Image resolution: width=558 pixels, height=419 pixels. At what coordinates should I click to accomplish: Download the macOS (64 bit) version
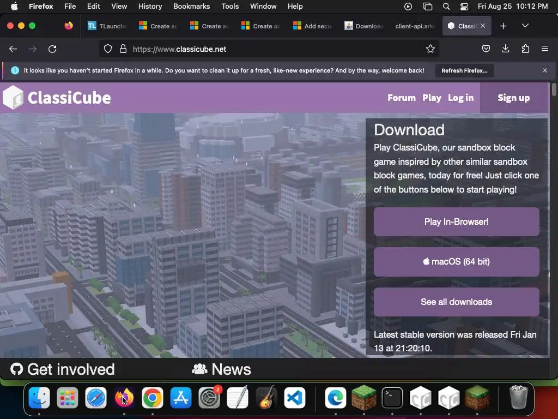[x=456, y=261]
